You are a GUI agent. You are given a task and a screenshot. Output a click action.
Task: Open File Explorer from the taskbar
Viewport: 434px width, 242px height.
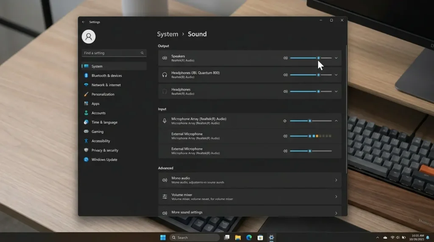tap(238, 238)
